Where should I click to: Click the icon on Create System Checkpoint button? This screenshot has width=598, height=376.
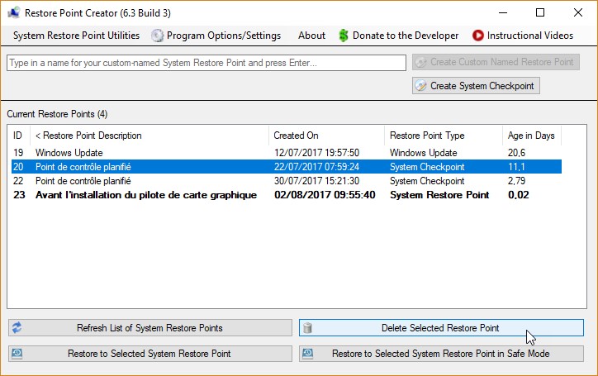[x=421, y=86]
